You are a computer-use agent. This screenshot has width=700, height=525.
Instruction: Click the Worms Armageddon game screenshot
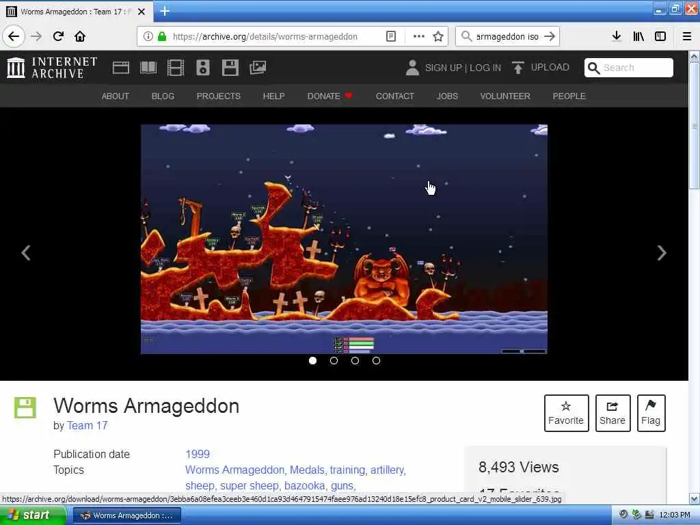pos(345,239)
